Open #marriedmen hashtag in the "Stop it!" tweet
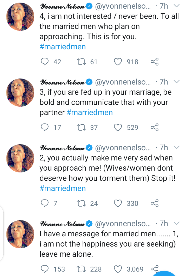 [x=63, y=188]
